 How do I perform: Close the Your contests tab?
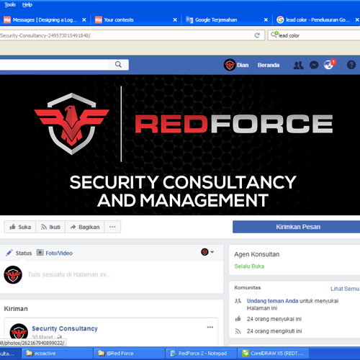pyautogui.click(x=175, y=20)
